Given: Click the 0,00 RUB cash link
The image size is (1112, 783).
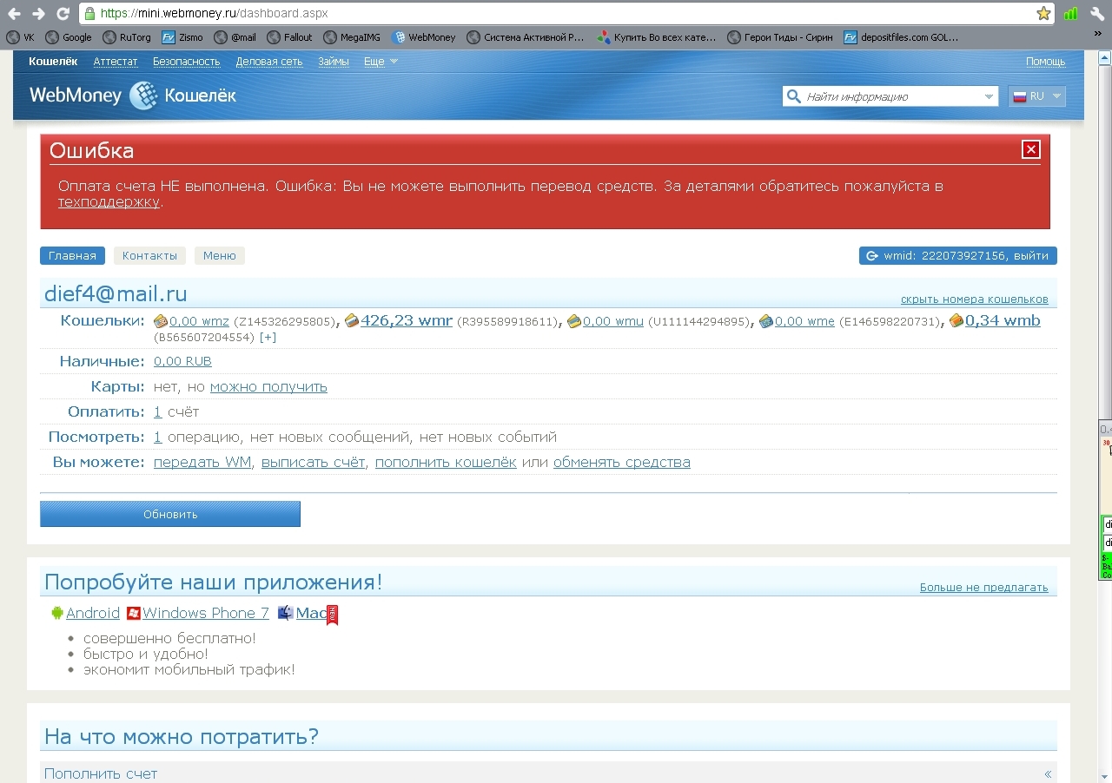Looking at the screenshot, I should (x=182, y=361).
